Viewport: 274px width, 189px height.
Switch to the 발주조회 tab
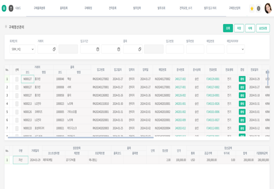161,8
